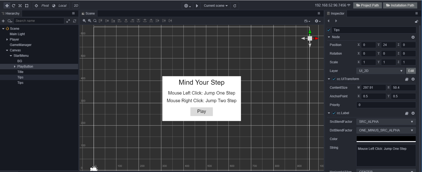Select the Rotate transform tool
The image size is (422, 172).
click(x=13, y=5)
